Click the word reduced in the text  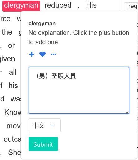point(58,5)
